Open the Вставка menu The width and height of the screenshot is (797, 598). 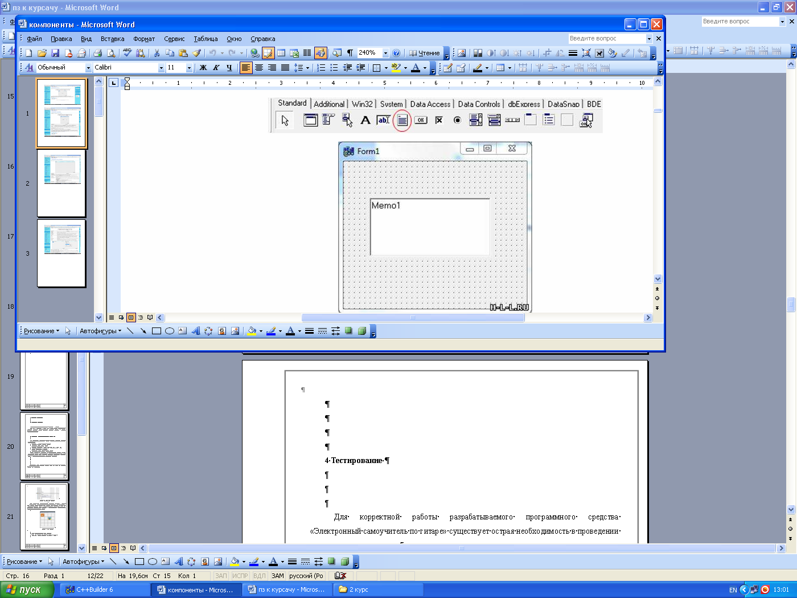(x=112, y=39)
